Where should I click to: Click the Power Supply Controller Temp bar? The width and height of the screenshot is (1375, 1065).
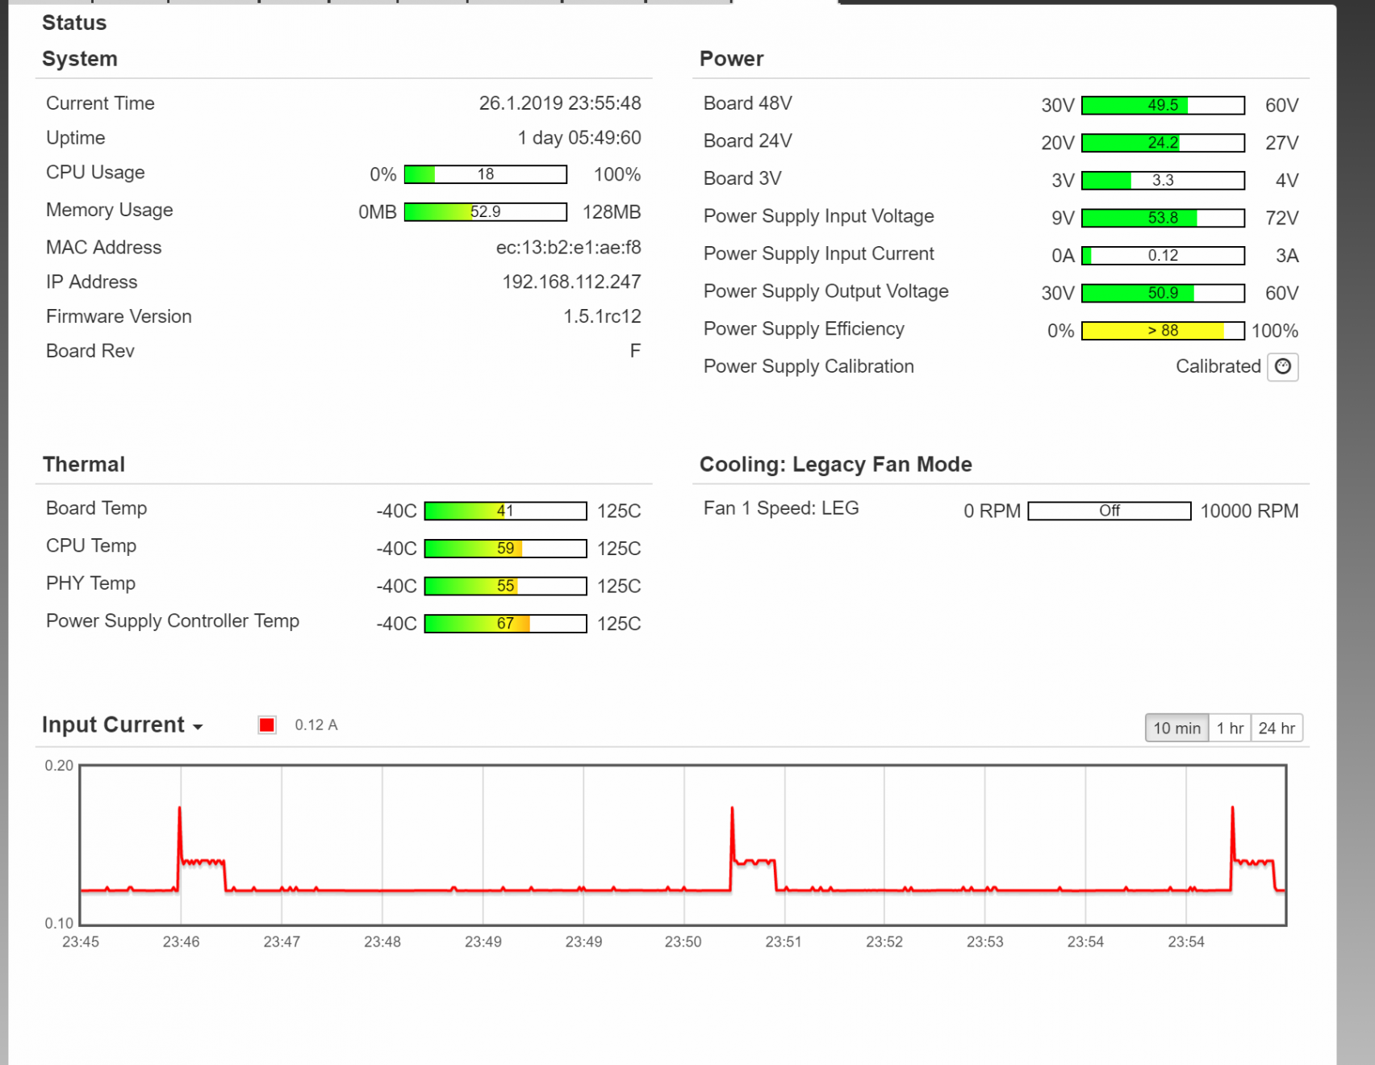(x=505, y=624)
